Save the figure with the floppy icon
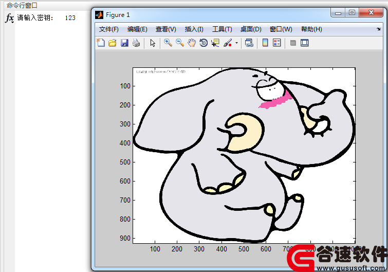This screenshot has height=272, width=388. pyautogui.click(x=124, y=43)
